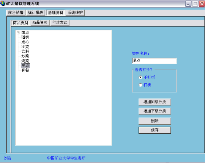
Task: Select 点心 in the category tree
Action: (x=25, y=42)
